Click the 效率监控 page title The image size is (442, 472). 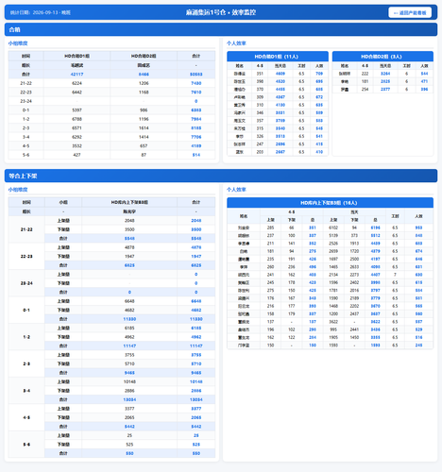[x=221, y=12]
